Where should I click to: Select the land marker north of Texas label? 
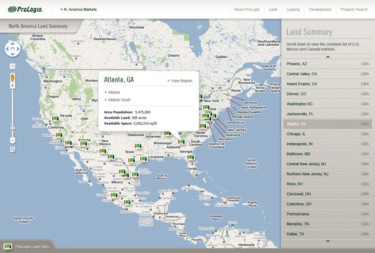(138, 146)
